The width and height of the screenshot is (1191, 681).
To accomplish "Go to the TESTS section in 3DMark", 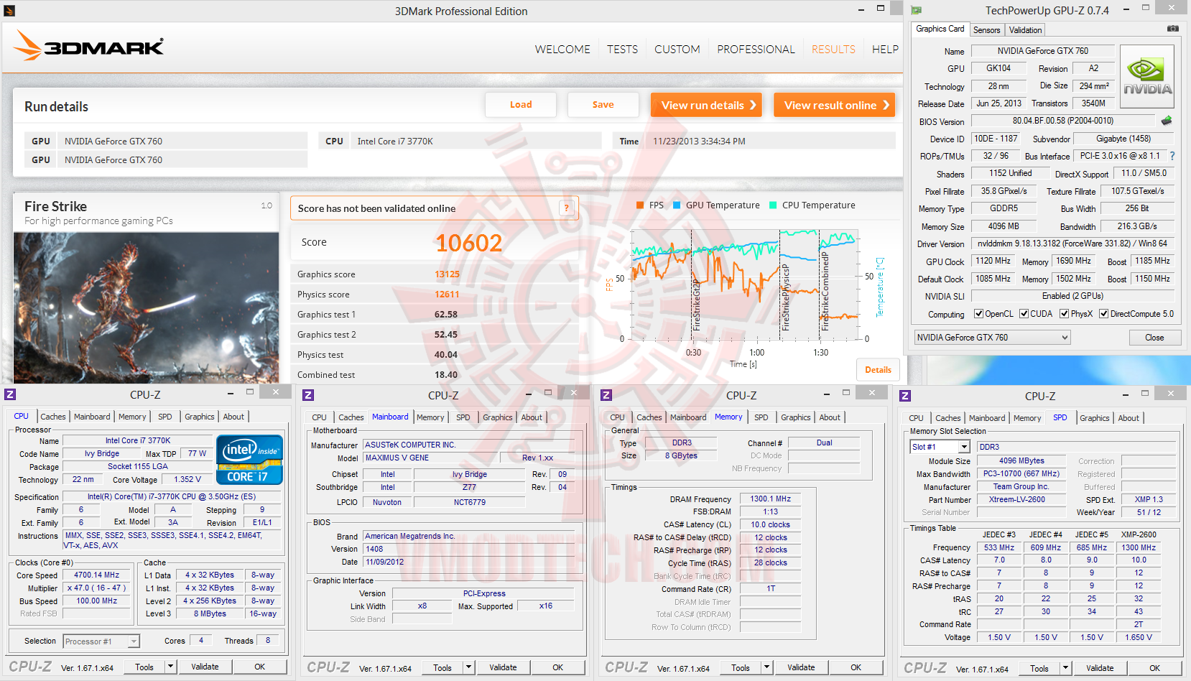I will pos(622,49).
